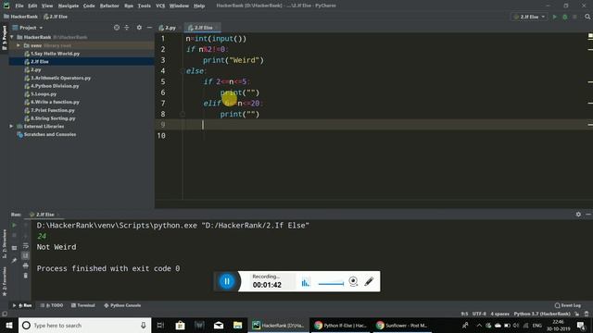Expand the venv folder
The width and height of the screenshot is (593, 333).
coord(19,45)
